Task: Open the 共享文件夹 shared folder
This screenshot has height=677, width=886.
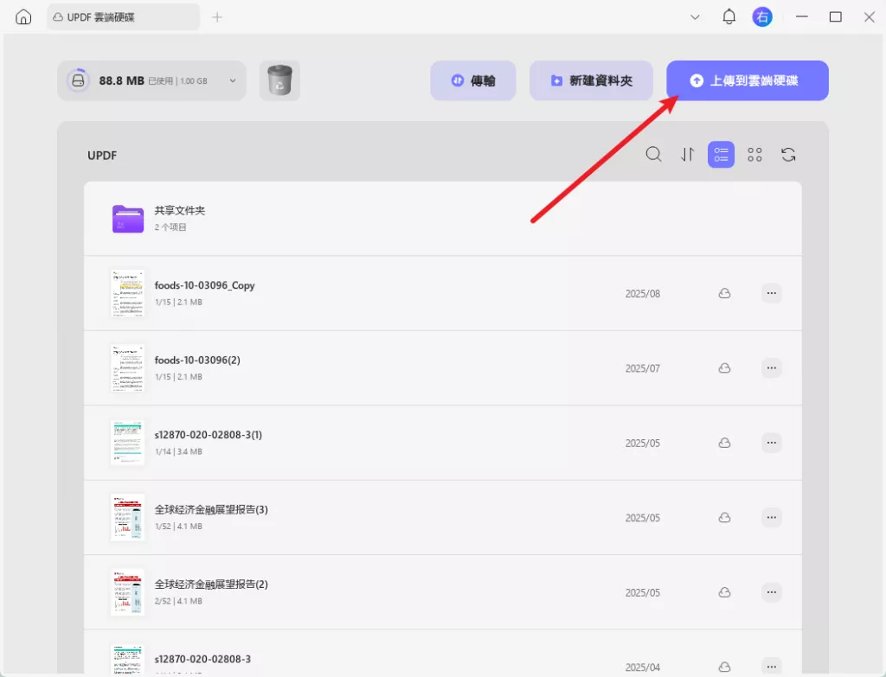Action: pyautogui.click(x=442, y=219)
